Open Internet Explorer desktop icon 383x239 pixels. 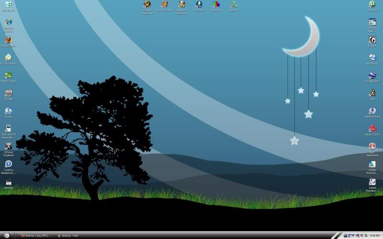coord(8,22)
